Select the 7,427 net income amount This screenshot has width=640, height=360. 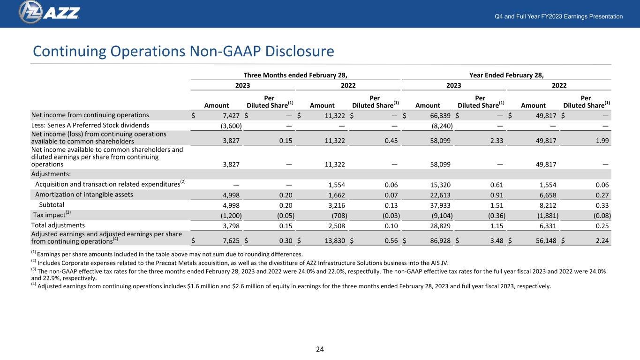pos(232,115)
